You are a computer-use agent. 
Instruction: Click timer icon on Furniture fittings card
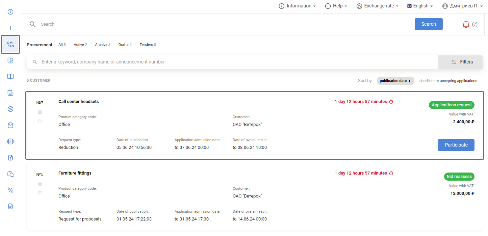pyautogui.click(x=391, y=173)
